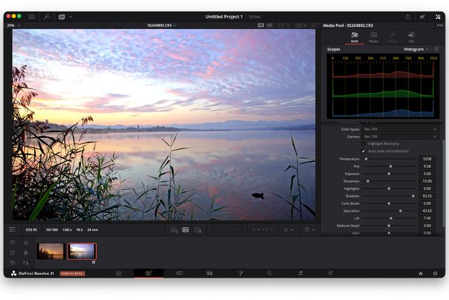Go to the home project manager icon
This screenshot has width=449, height=300.
pos(421,273)
